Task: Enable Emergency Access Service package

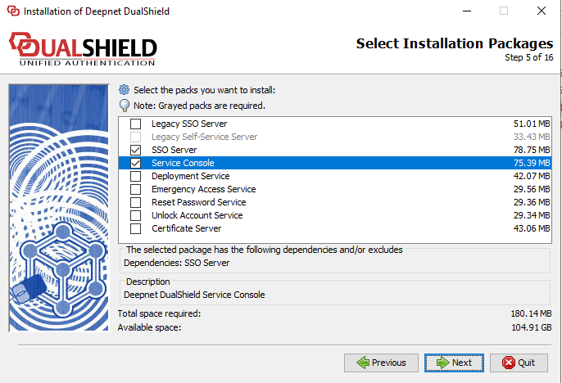Action: coord(136,189)
